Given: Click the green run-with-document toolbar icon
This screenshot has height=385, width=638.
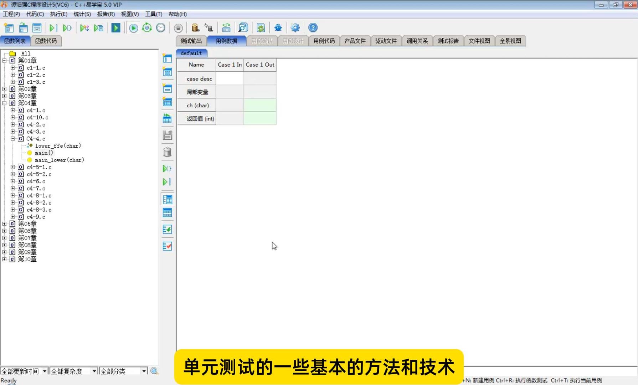Looking at the screenshot, I should 99,28.
